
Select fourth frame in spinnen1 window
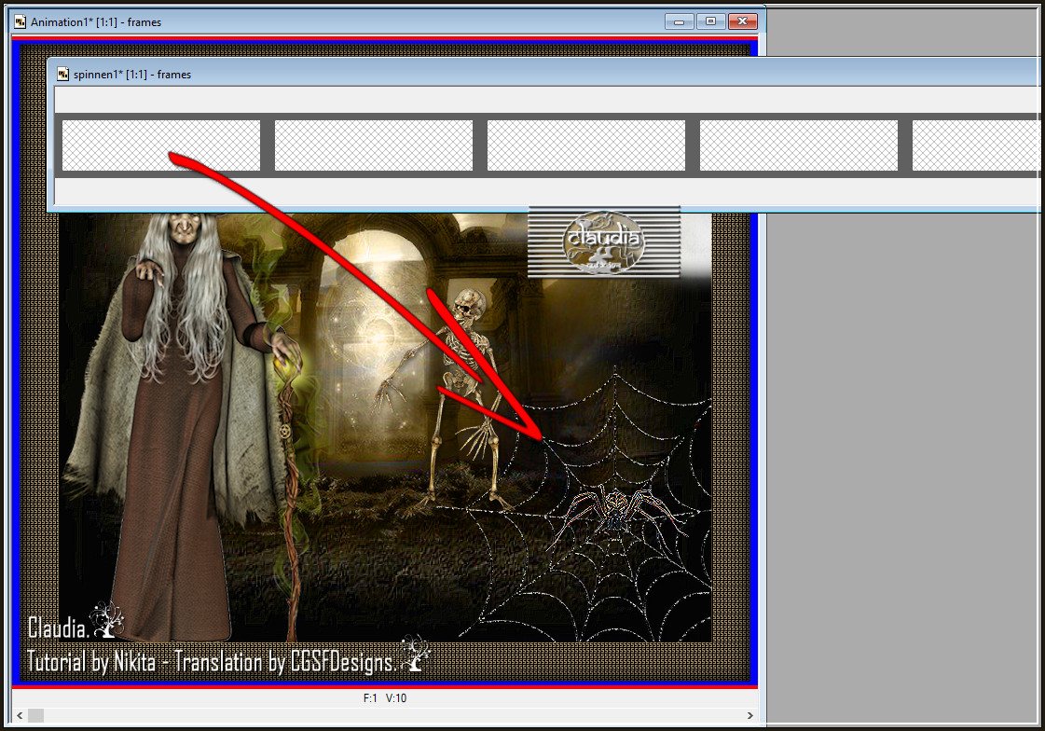798,145
